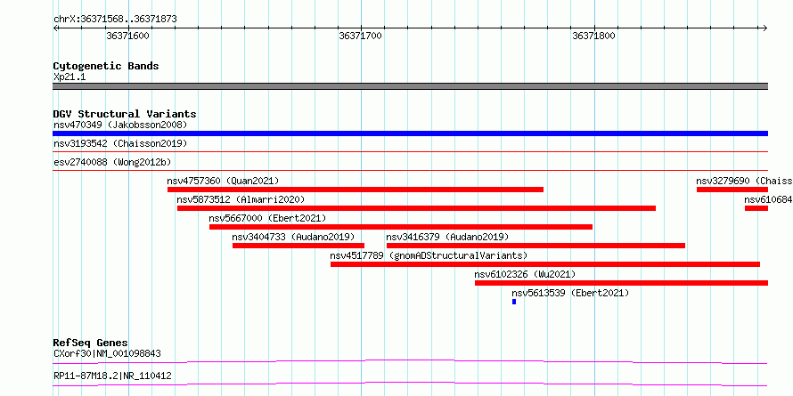Image resolution: width=793 pixels, height=396 pixels.
Task: Open the esv2740088 (Wong2012b) label
Action: coord(112,162)
